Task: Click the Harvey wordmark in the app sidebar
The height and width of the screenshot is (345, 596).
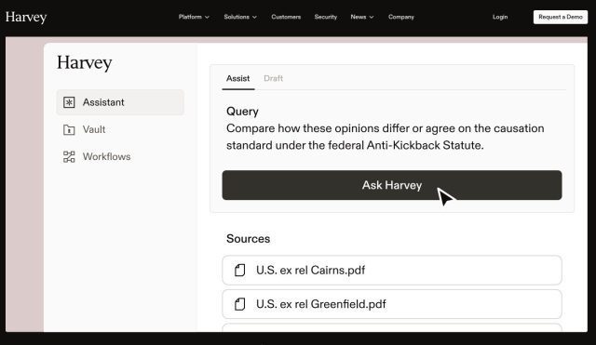Action: tap(85, 62)
